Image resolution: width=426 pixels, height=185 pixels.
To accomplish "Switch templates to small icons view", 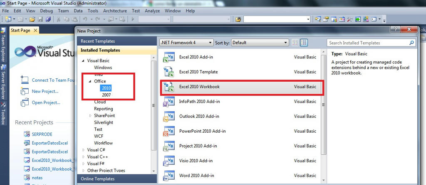I will coord(295,43).
